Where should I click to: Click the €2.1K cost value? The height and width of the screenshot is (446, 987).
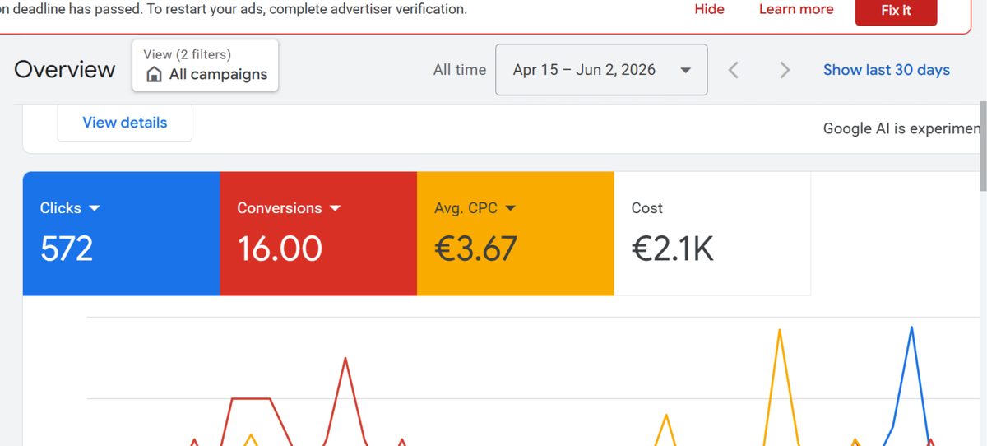(673, 249)
